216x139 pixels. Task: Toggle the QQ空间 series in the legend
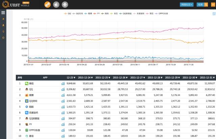pos(78,13)
